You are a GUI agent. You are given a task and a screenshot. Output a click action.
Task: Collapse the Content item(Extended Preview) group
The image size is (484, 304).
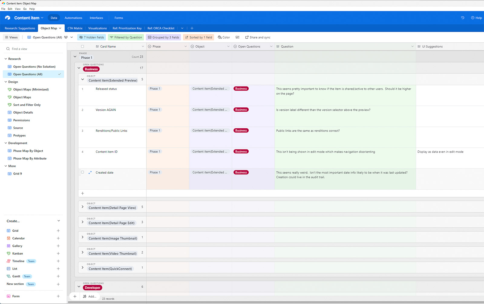[83, 79]
